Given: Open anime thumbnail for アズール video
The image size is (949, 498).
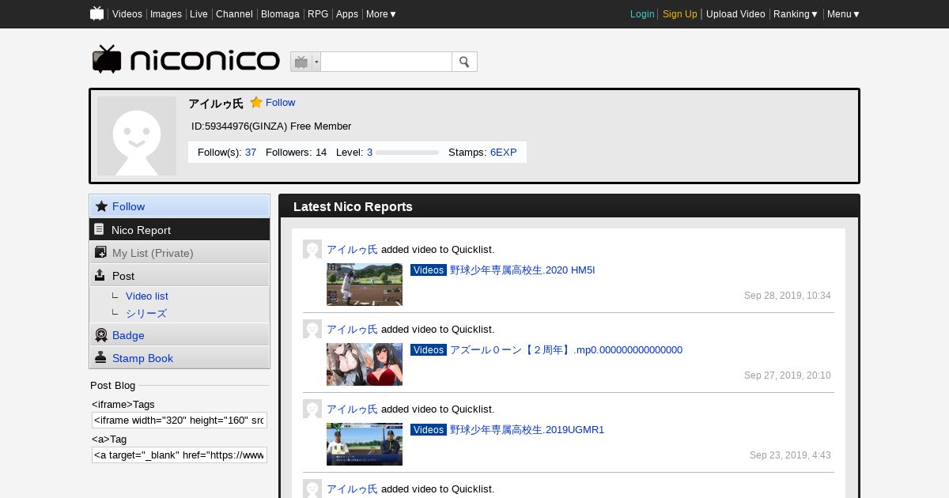Looking at the screenshot, I should pos(365,364).
